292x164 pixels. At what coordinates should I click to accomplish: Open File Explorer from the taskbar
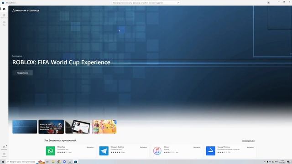pyautogui.click(x=53, y=162)
